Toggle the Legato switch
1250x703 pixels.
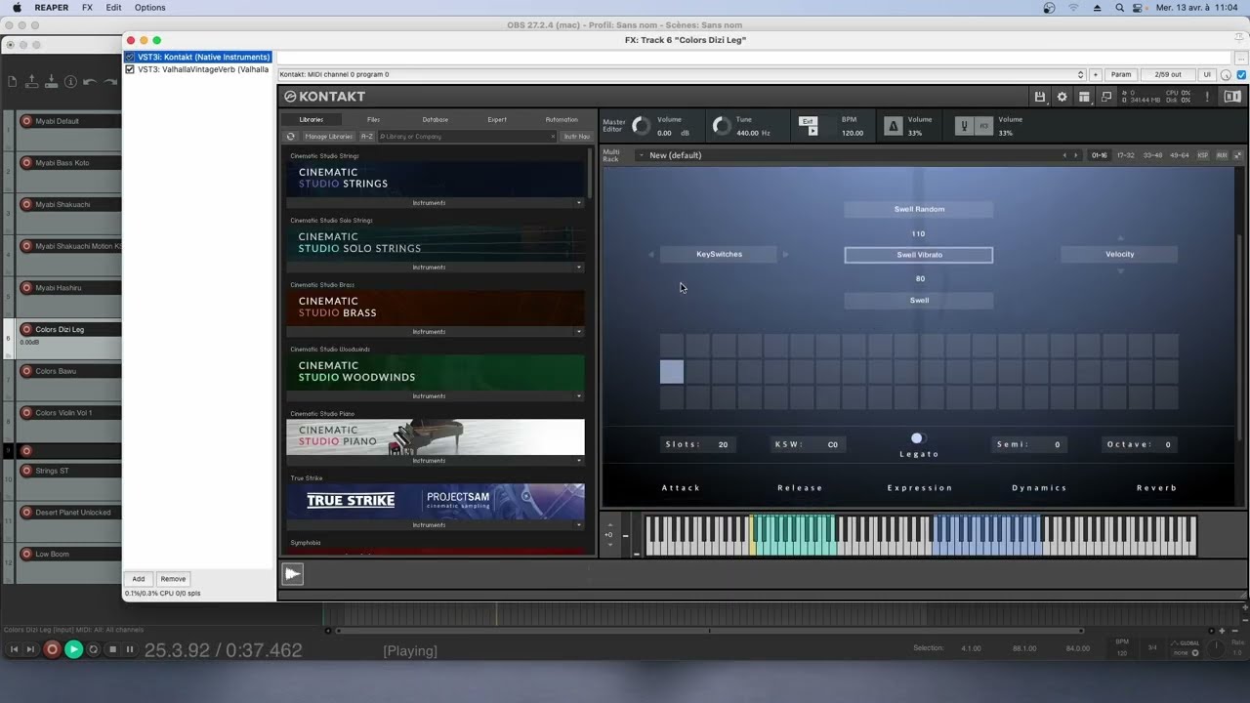[917, 438]
